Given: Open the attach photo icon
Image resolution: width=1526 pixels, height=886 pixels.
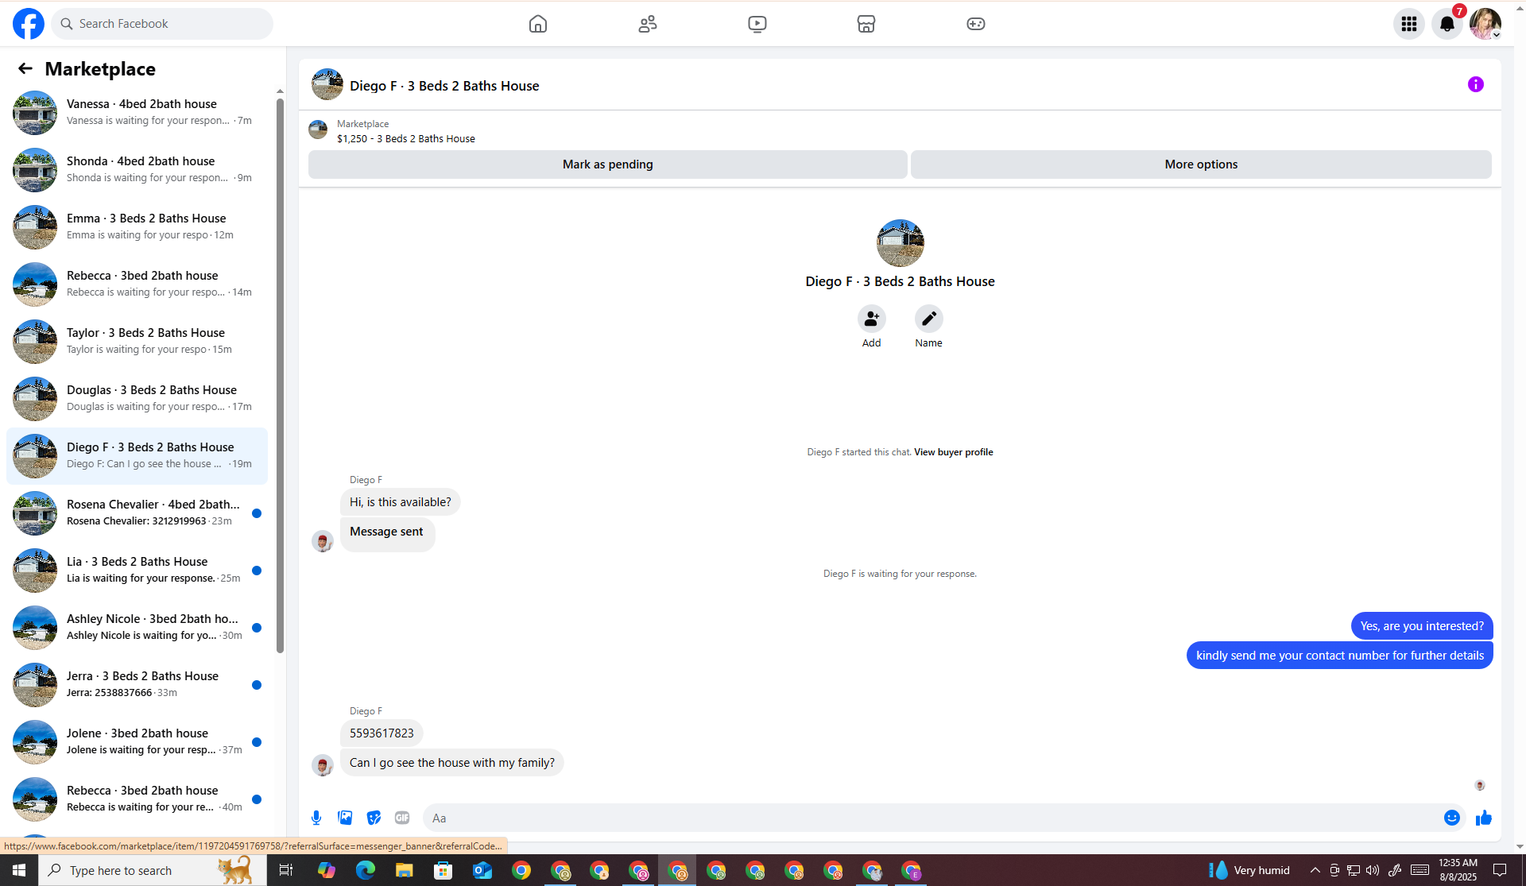Looking at the screenshot, I should pyautogui.click(x=345, y=818).
